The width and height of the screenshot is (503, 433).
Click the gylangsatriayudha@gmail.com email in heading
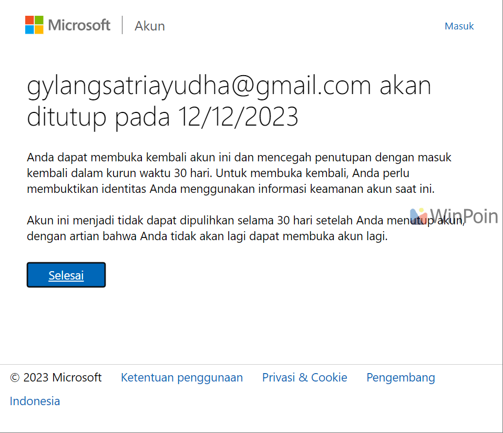(x=199, y=86)
